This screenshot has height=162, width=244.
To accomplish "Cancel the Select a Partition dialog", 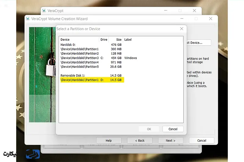I will (173, 129).
